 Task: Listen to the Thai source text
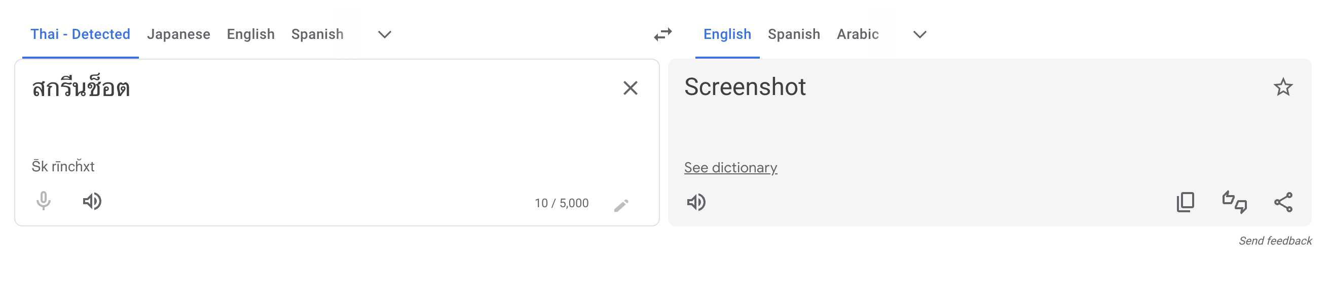(92, 201)
